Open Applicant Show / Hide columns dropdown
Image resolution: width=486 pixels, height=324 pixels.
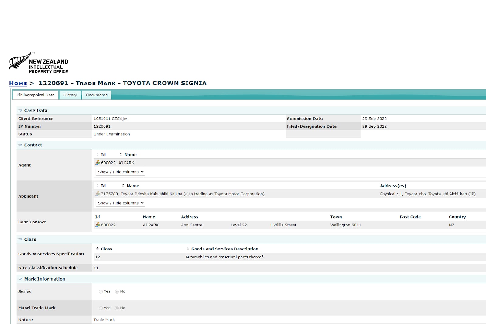pos(120,203)
